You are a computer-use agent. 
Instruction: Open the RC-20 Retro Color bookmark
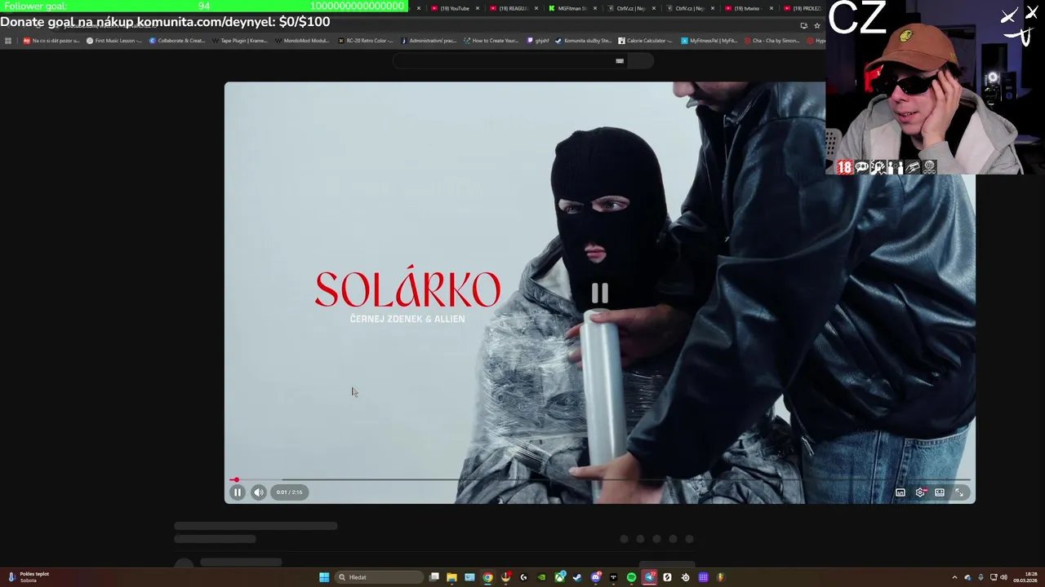click(x=366, y=40)
